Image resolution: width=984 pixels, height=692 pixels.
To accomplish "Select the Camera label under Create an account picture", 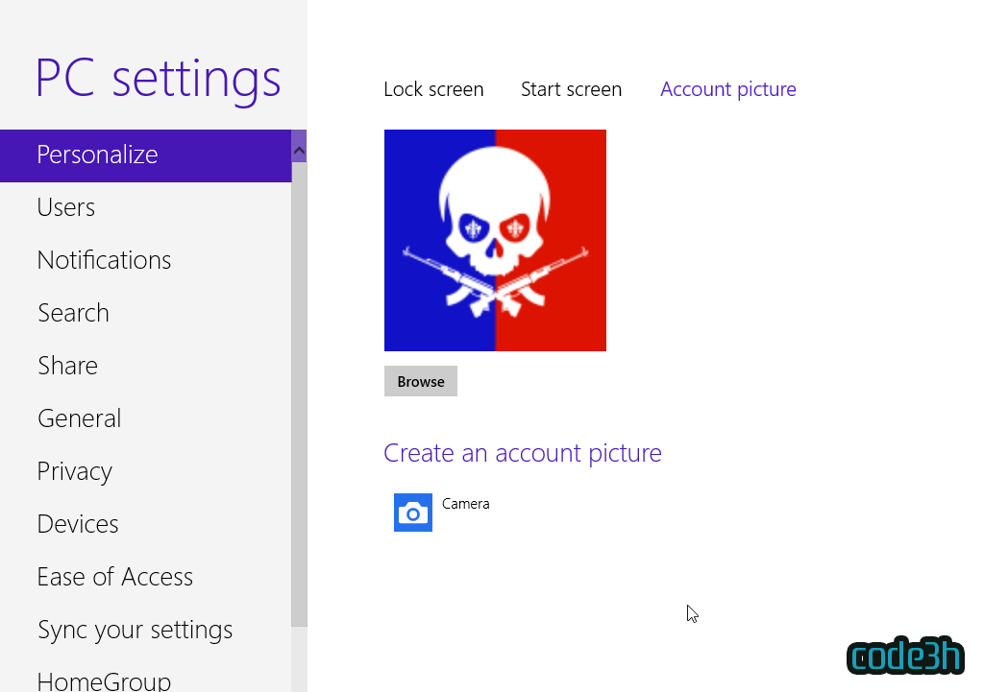I will [x=465, y=504].
